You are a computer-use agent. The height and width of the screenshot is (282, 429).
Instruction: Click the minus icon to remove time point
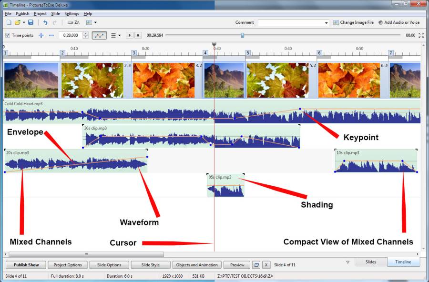(51, 35)
